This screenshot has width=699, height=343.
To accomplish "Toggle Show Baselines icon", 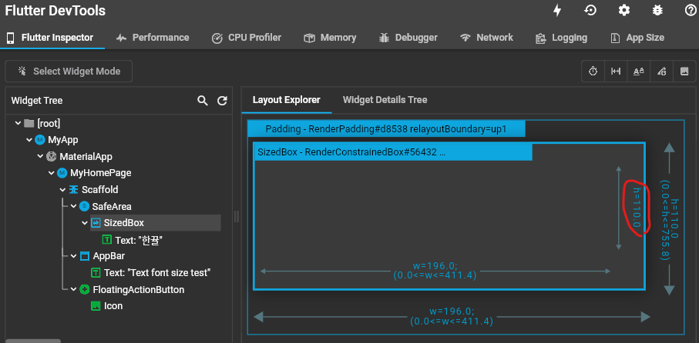I will click(639, 72).
